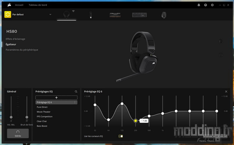Select Movie Theater preset
The height and width of the screenshot is (145, 234).
(44, 112)
